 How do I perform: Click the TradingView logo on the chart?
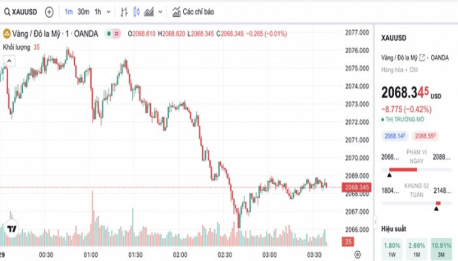point(12,229)
